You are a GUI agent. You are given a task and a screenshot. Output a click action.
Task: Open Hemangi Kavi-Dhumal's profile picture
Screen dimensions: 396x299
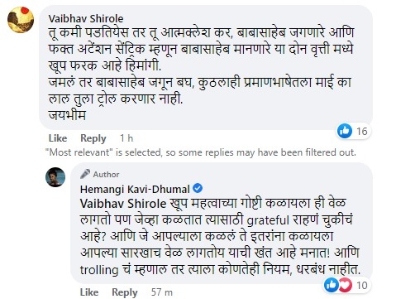click(x=55, y=177)
